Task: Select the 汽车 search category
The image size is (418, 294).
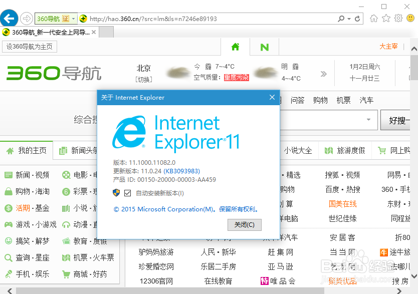Action: coord(366,100)
